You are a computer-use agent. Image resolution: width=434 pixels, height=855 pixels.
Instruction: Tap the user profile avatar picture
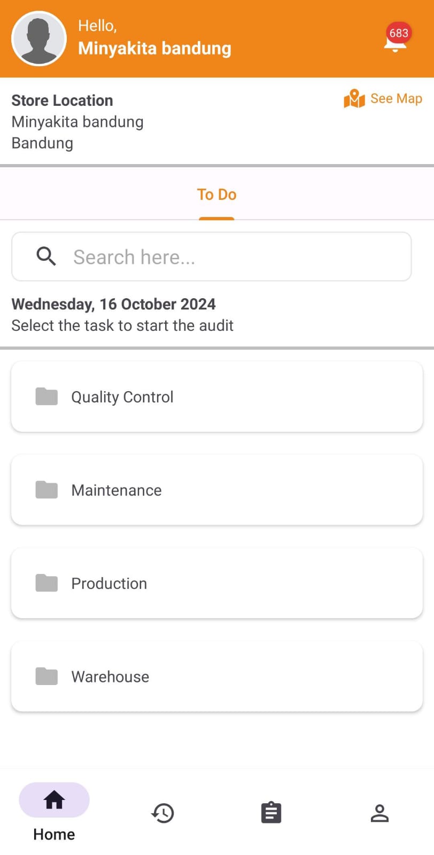(39, 38)
